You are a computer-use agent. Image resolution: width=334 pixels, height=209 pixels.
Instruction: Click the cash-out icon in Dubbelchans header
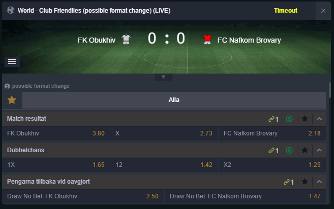click(289, 150)
